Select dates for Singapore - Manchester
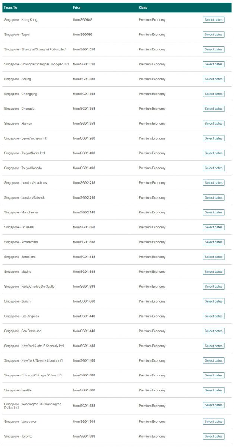234x447 pixels. [x=214, y=212]
